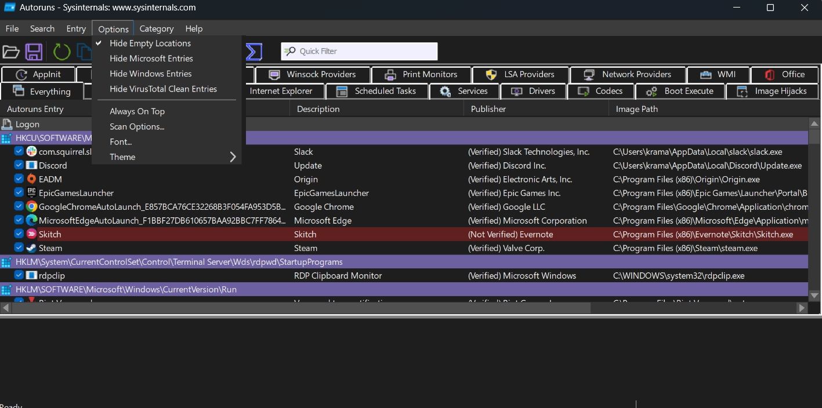This screenshot has height=408, width=822.
Task: Open the Search menu
Action: (42, 28)
